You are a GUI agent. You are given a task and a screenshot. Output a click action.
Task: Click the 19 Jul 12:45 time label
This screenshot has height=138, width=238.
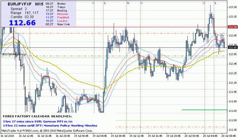pos(137,136)
